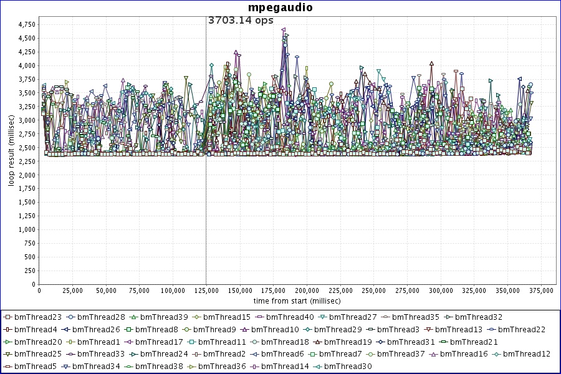
Task: Click the bmThread20 legend marker icon
Action: click(x=7, y=342)
